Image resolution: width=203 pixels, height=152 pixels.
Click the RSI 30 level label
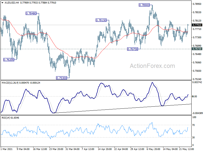(193, 138)
